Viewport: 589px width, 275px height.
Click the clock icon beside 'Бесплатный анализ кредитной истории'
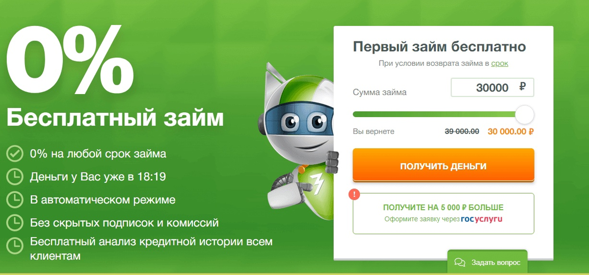[x=15, y=245]
